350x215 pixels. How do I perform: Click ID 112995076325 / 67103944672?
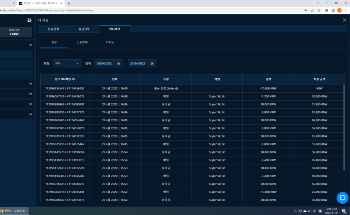point(65,184)
